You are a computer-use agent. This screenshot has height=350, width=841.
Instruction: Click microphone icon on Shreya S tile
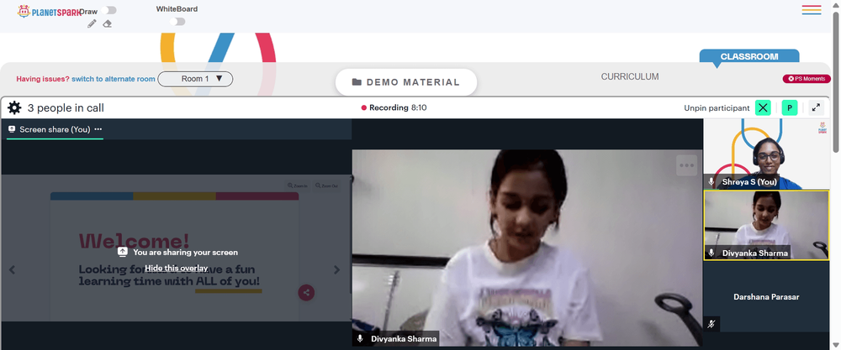coord(711,182)
